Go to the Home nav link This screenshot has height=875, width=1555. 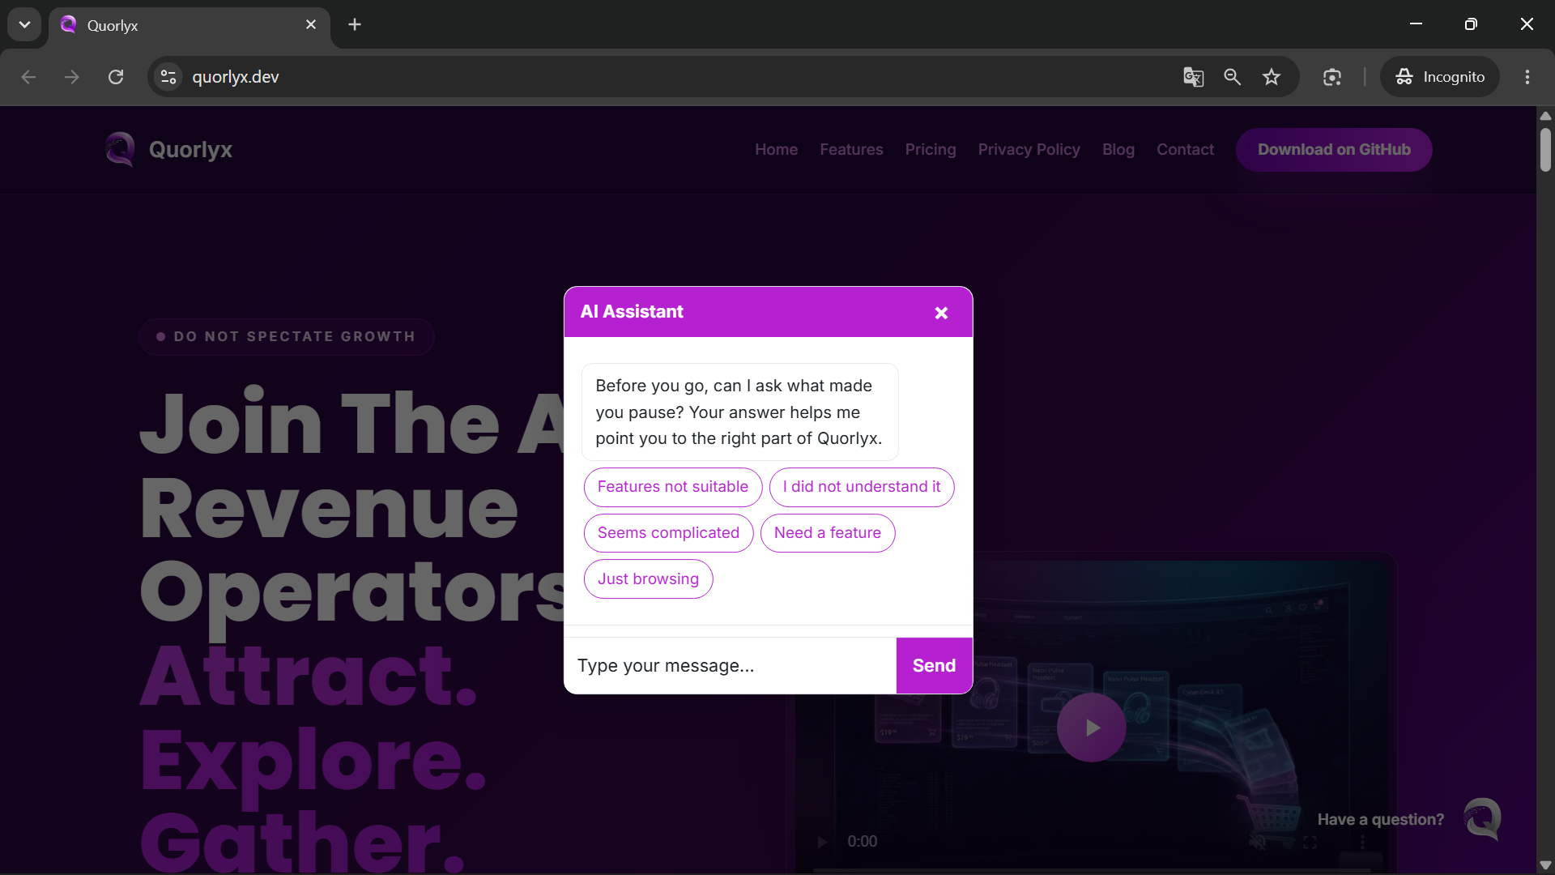point(776,150)
